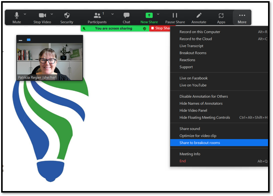The height and width of the screenshot is (196, 273).
Task: Toggle Optimize for video clip
Action: [x=219, y=136]
